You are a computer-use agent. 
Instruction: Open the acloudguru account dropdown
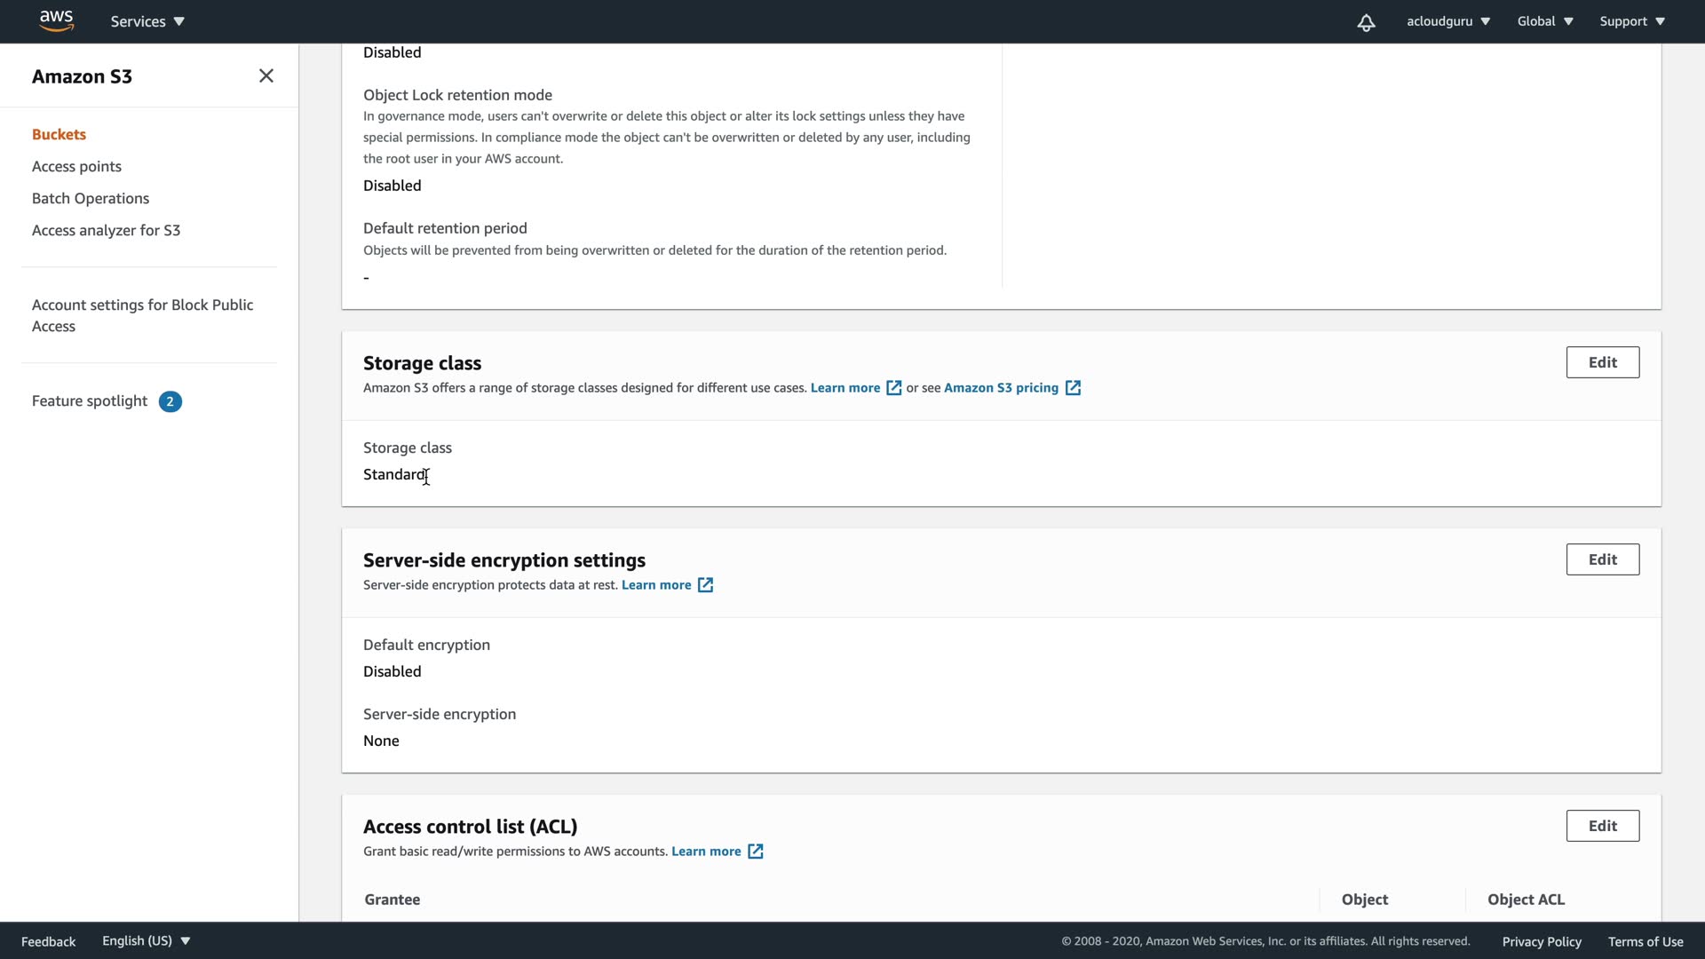point(1447,21)
